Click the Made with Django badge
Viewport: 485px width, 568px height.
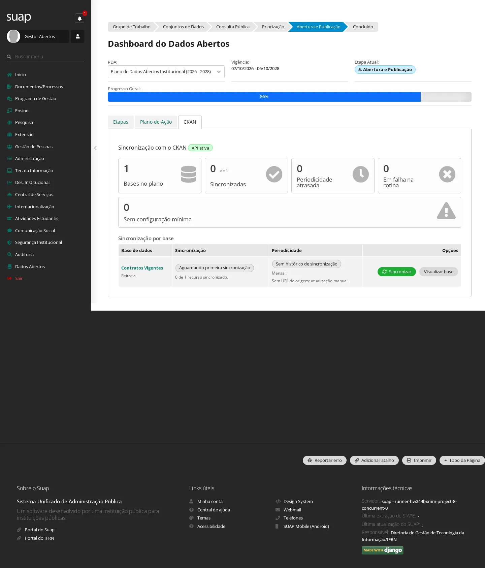click(383, 550)
